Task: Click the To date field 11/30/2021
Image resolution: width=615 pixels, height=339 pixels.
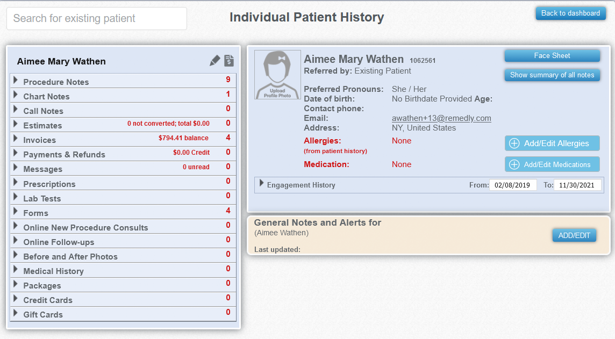Action: pos(577,185)
